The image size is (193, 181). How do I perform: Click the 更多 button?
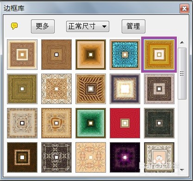click(43, 26)
